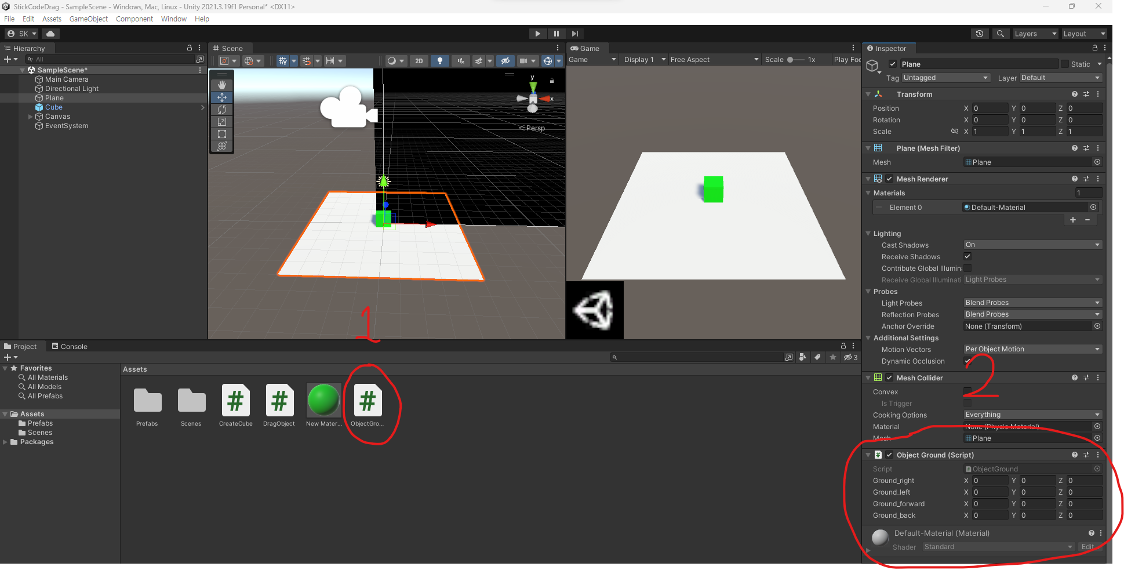The height and width of the screenshot is (570, 1124).
Task: Open scene camera settings dropdown
Action: 527,60
